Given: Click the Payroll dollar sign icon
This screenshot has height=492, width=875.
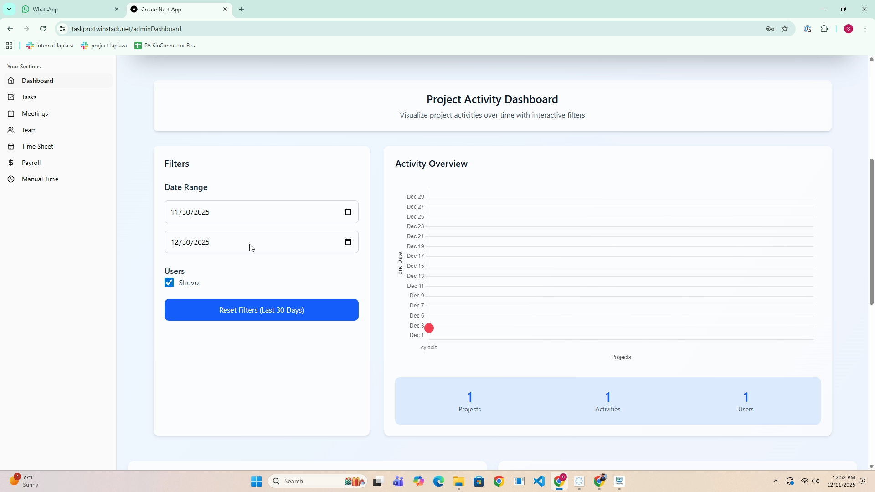Looking at the screenshot, I should [x=11, y=163].
